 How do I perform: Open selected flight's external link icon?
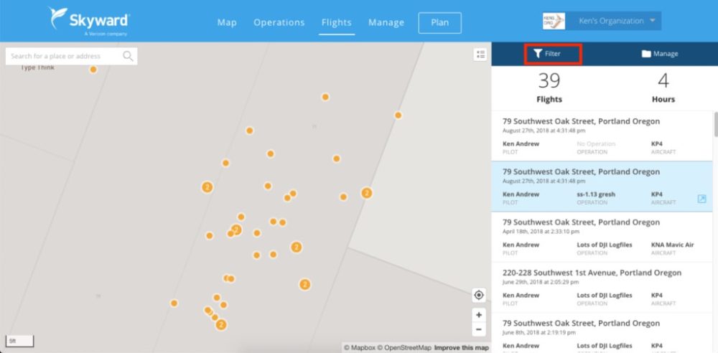tap(701, 199)
